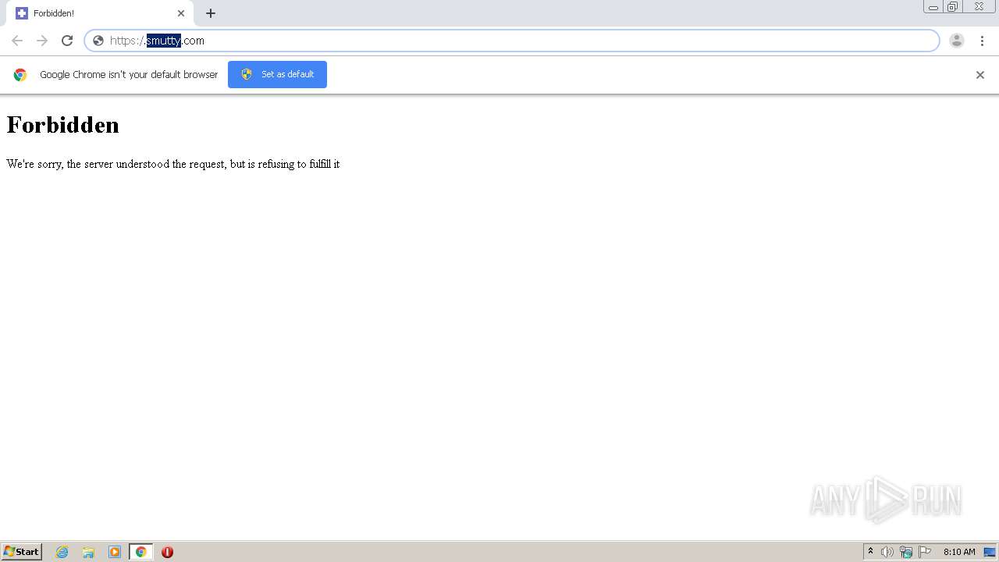Open the Windows Start menu
This screenshot has height=562, width=999.
(22, 552)
